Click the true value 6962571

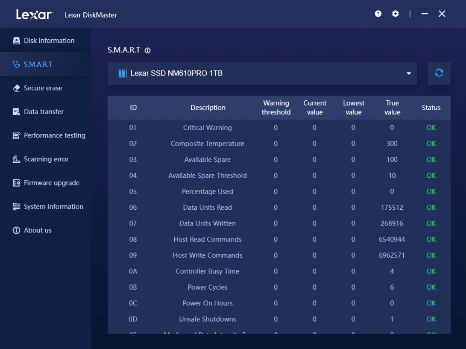click(392, 255)
